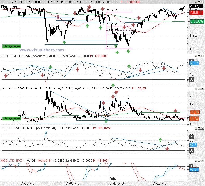Close the MACD_.VIX indicator pane
The width and height of the screenshot is (205, 186).
pyautogui.click(x=202, y=161)
